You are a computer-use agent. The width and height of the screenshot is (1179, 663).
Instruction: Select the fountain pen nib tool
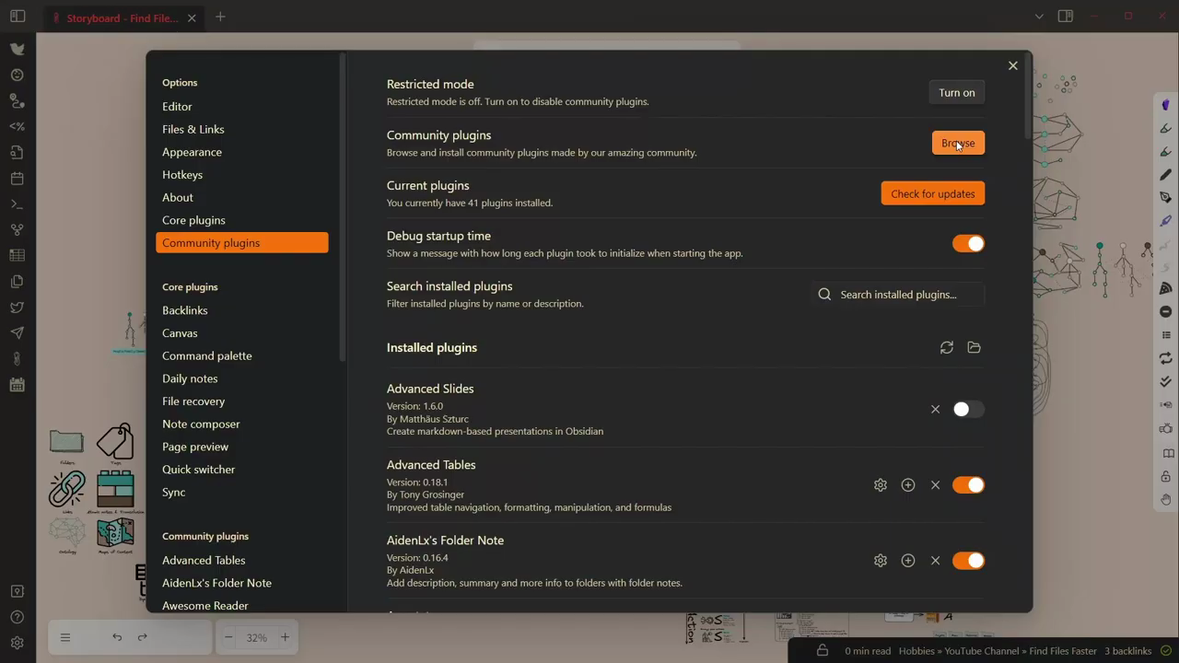(x=1165, y=197)
